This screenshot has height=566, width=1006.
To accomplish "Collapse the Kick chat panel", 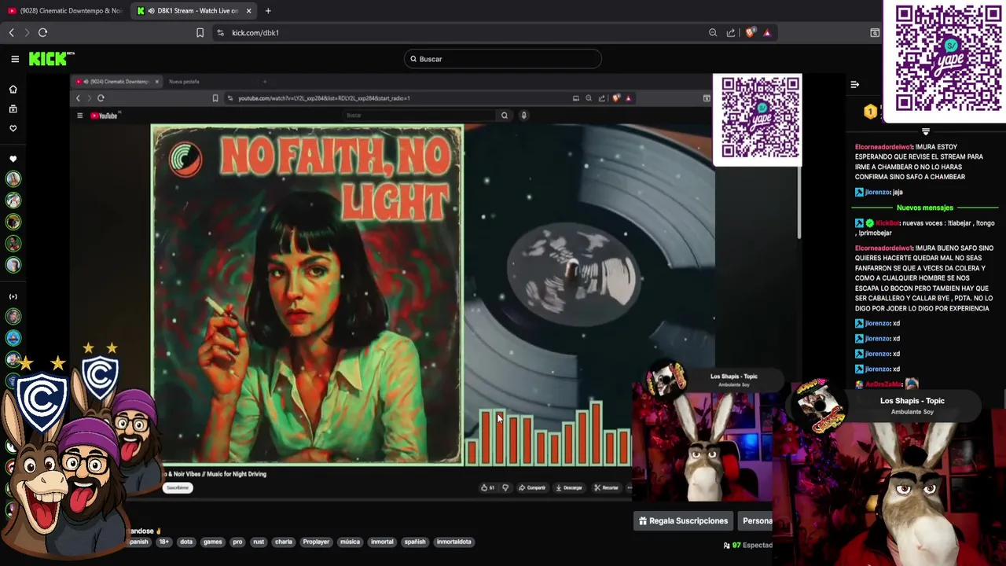I will pos(854,84).
